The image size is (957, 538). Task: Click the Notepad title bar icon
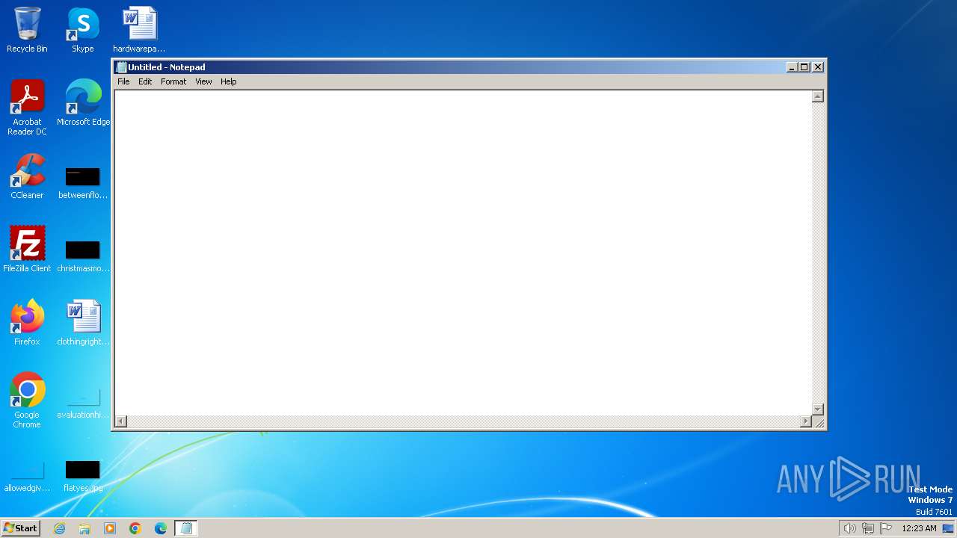[121, 67]
